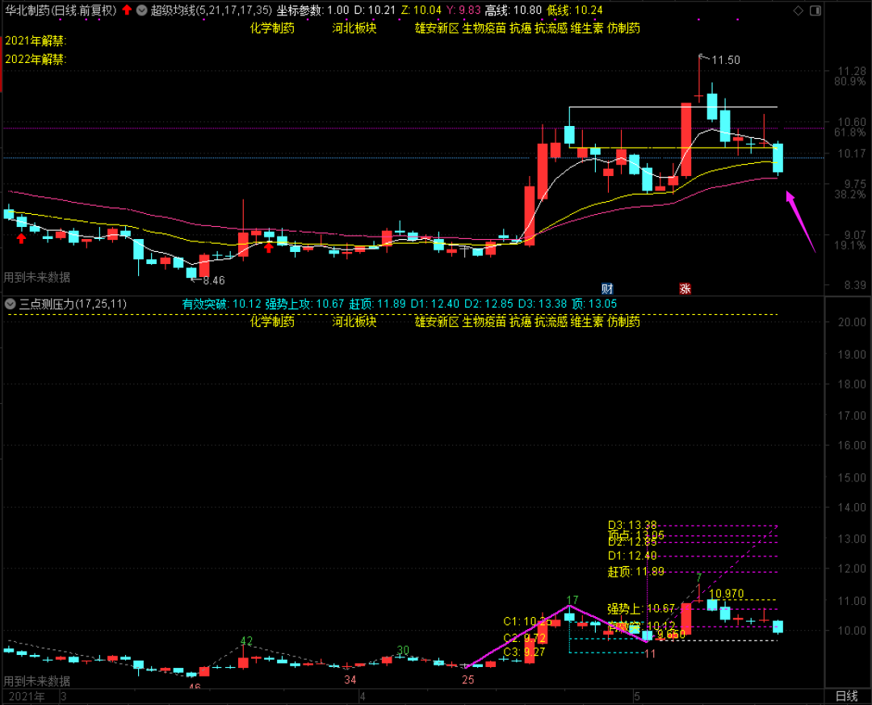Click 仿制药 tag in the upper chart
Screen dimensions: 872x705
623,27
